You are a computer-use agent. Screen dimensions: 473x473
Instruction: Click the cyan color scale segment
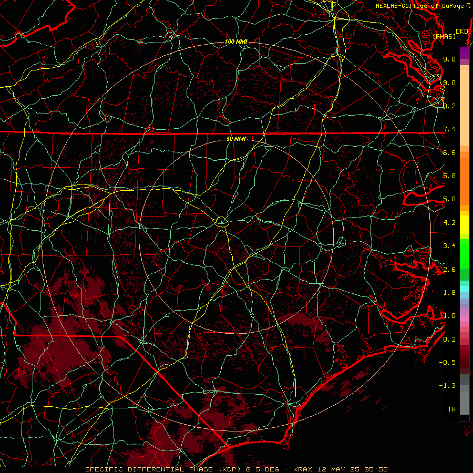pyautogui.click(x=464, y=289)
